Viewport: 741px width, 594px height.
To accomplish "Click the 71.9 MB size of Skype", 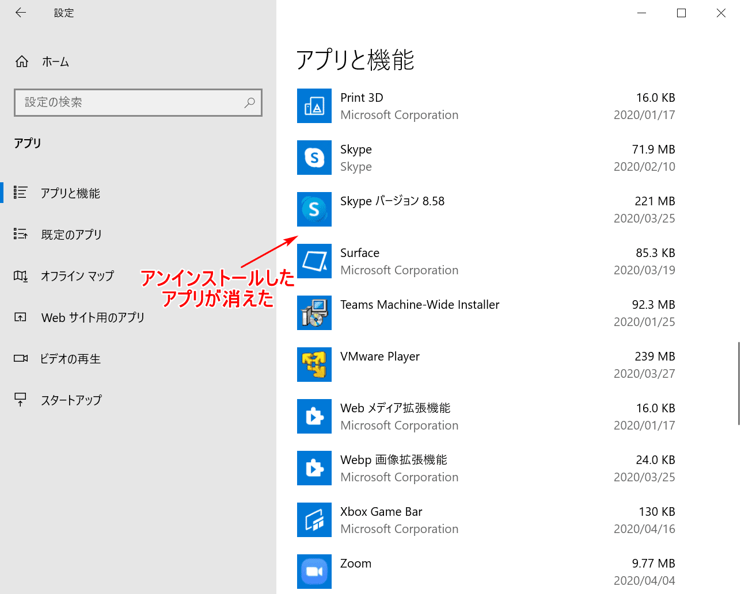I will point(653,150).
